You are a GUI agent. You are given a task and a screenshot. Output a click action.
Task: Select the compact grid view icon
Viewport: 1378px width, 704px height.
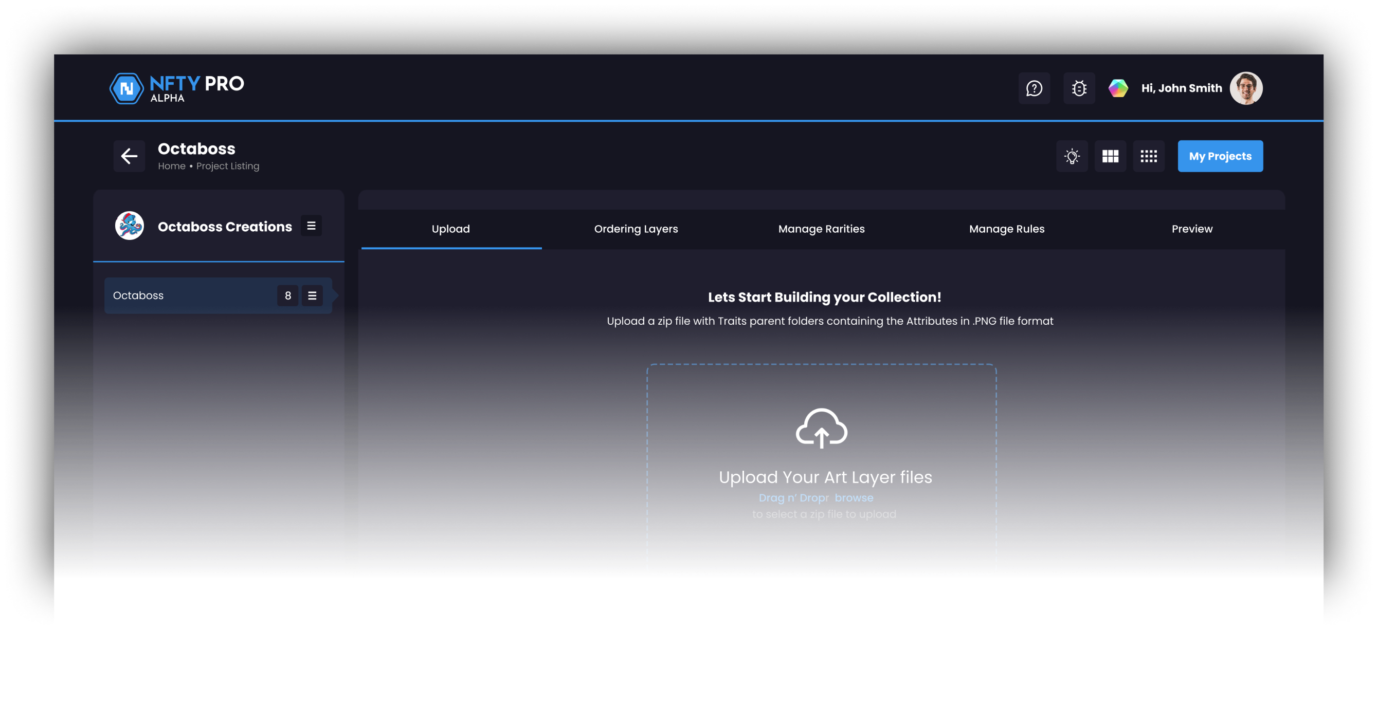click(1149, 156)
